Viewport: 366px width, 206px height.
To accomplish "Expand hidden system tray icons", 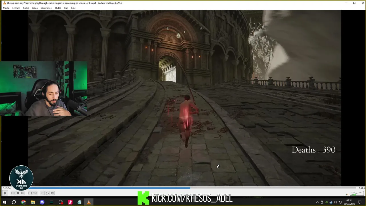I will coord(317,202).
